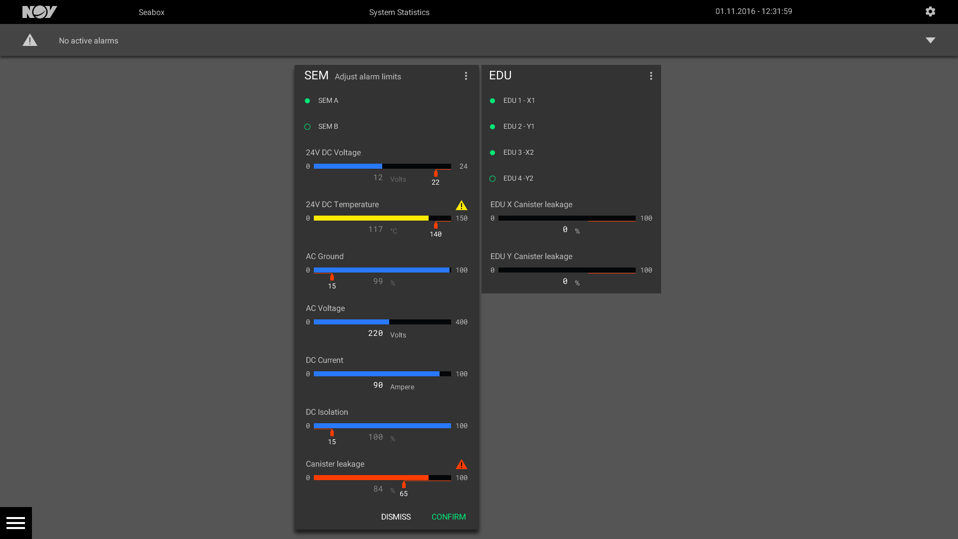Click the DC Isolation label
The image size is (958, 539).
327,412
